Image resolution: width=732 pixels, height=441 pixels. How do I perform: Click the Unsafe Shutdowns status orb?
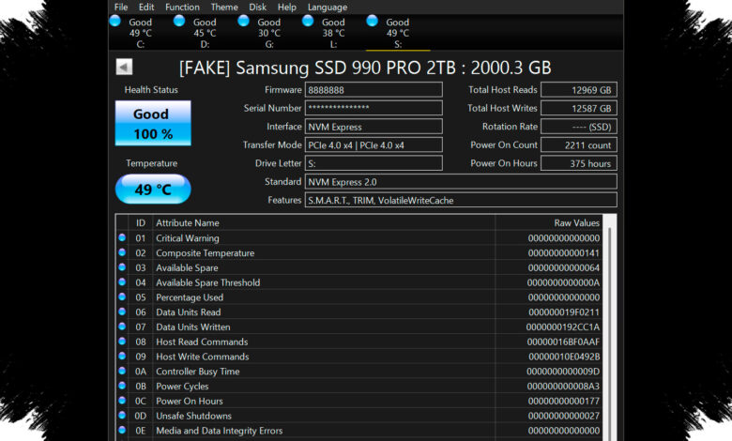coord(122,416)
